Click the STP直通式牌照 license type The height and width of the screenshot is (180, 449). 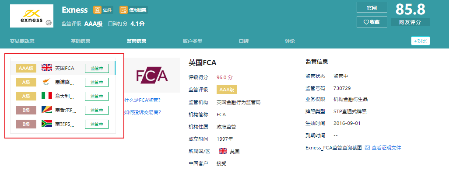(350, 111)
